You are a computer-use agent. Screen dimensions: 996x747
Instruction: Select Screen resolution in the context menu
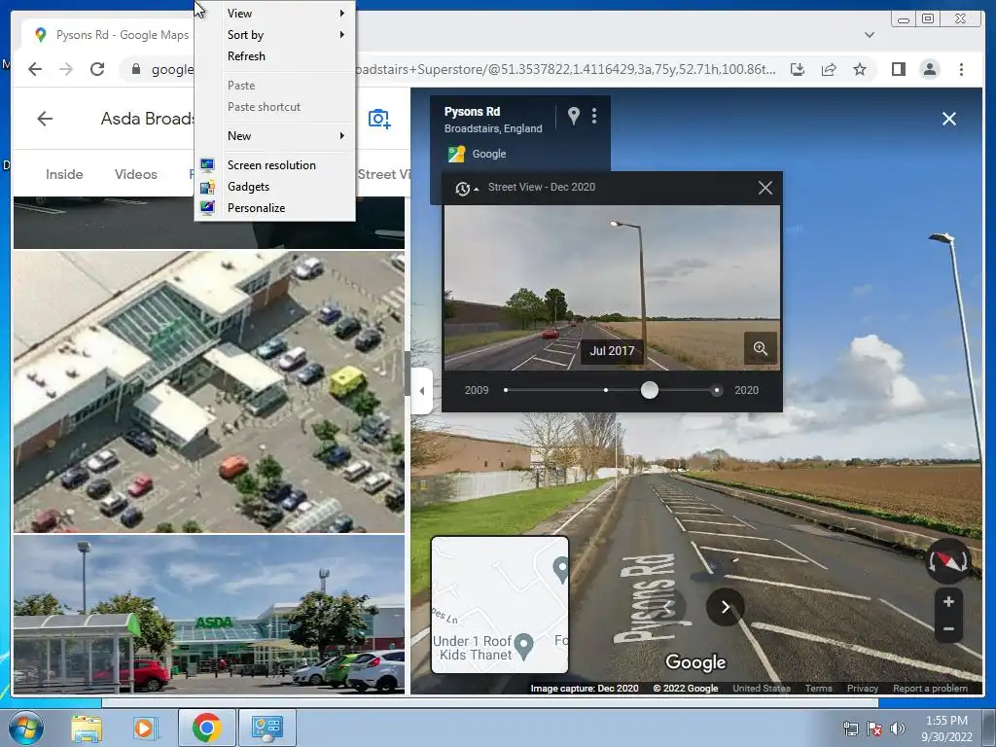pos(274,165)
